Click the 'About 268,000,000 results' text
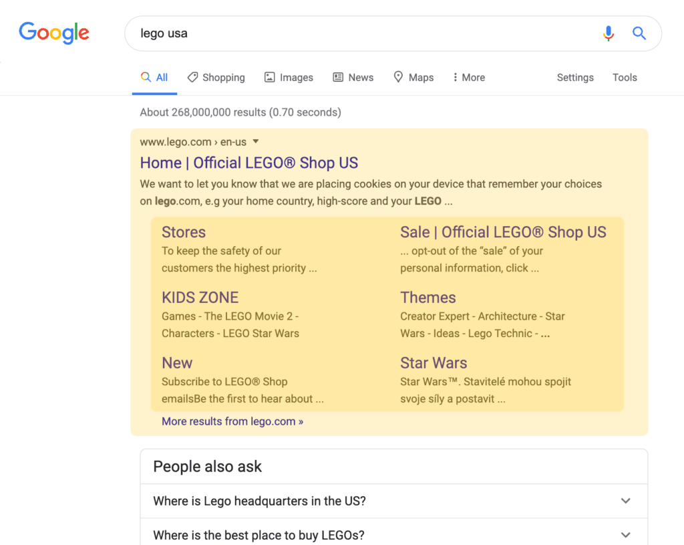The width and height of the screenshot is (684, 545). tap(240, 112)
